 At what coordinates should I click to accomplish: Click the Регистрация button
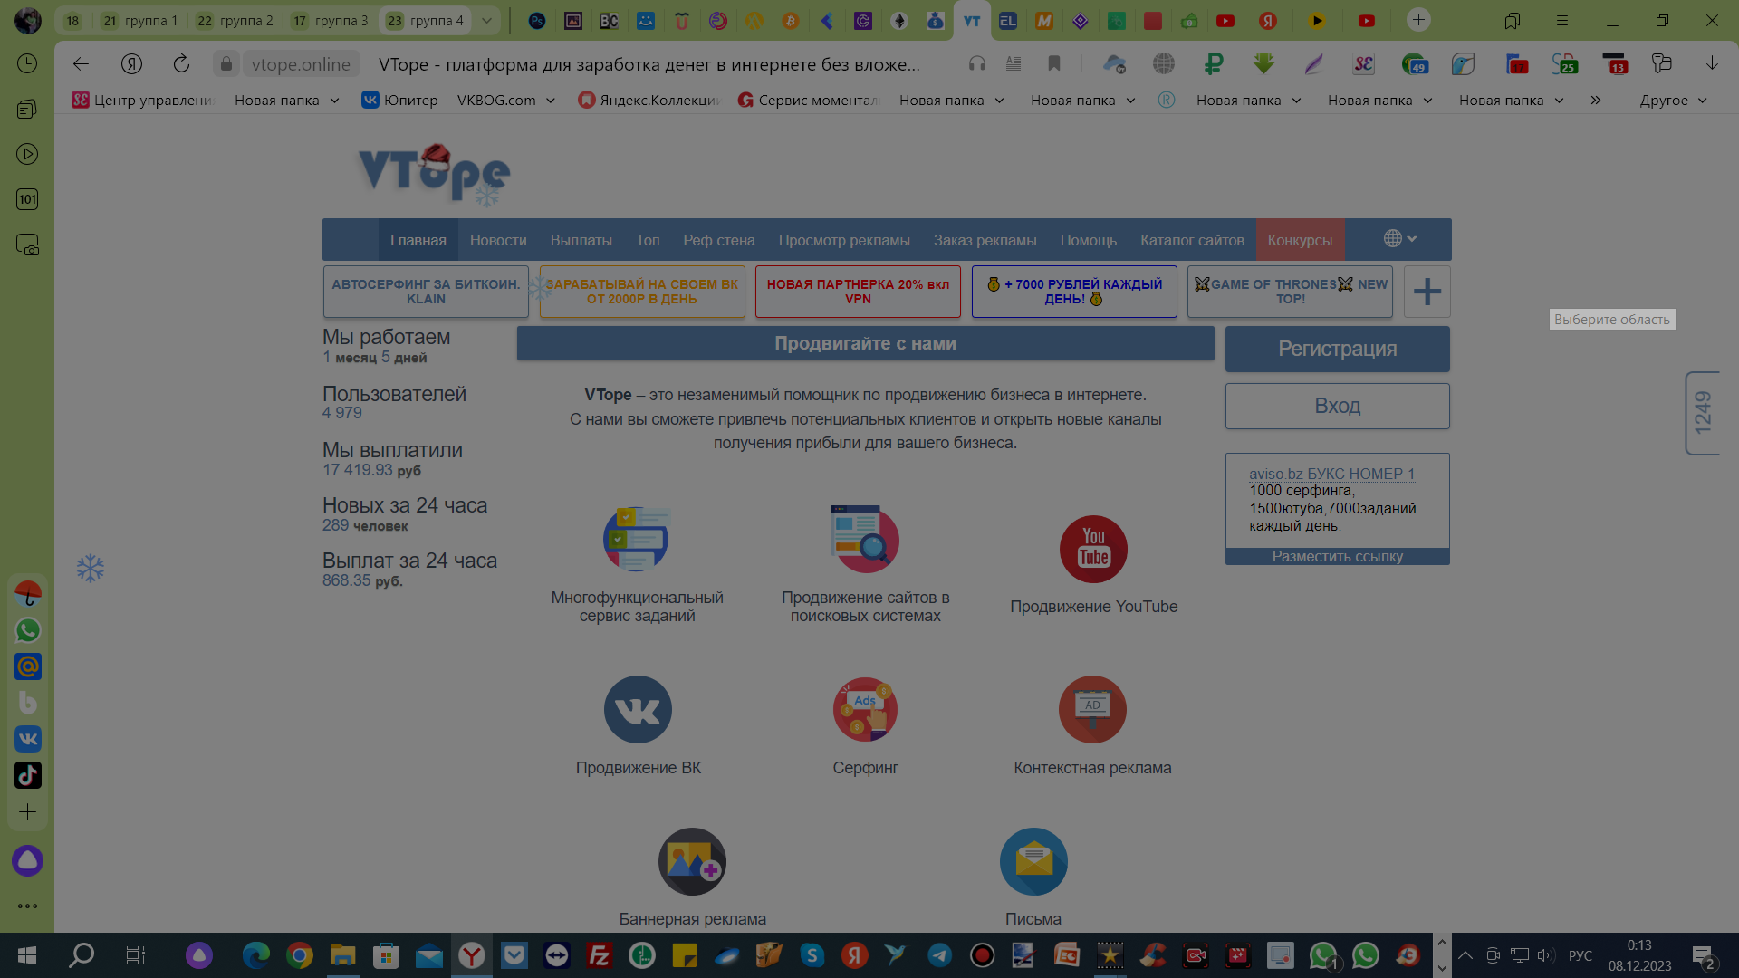pyautogui.click(x=1337, y=349)
